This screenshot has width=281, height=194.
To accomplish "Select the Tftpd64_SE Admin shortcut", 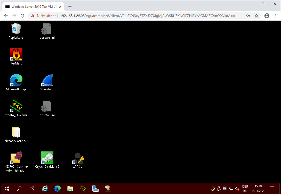I will tap(16, 106).
